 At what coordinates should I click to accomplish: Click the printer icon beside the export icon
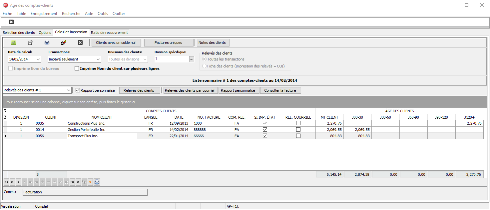coord(47,43)
